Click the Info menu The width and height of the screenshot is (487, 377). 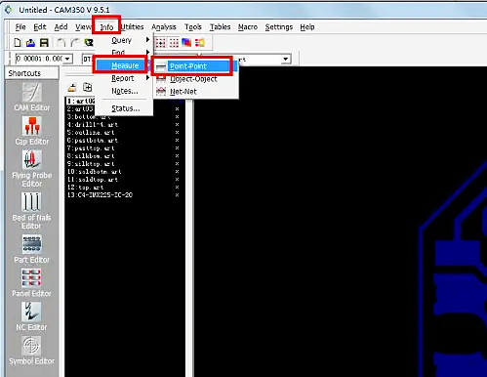tap(106, 27)
